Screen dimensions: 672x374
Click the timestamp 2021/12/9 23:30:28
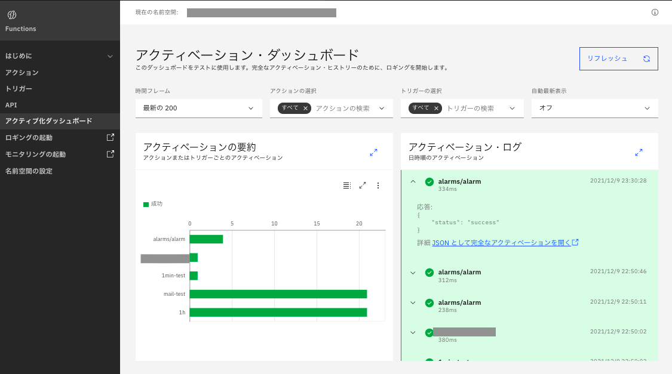[x=618, y=181]
